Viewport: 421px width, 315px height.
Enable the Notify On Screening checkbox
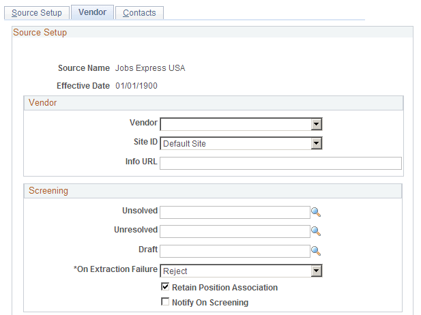click(x=164, y=302)
